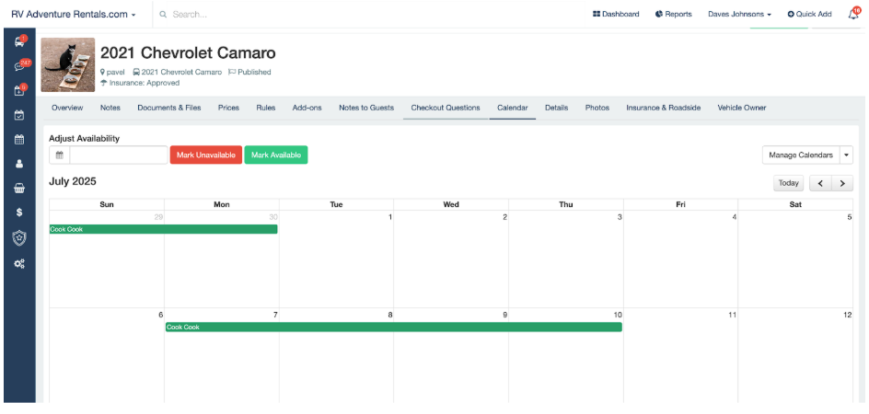
Task: Go to the previous month arrow
Action: point(820,183)
